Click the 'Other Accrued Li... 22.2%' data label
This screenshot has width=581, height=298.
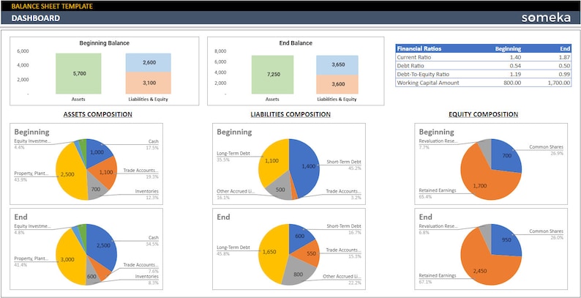342,280
